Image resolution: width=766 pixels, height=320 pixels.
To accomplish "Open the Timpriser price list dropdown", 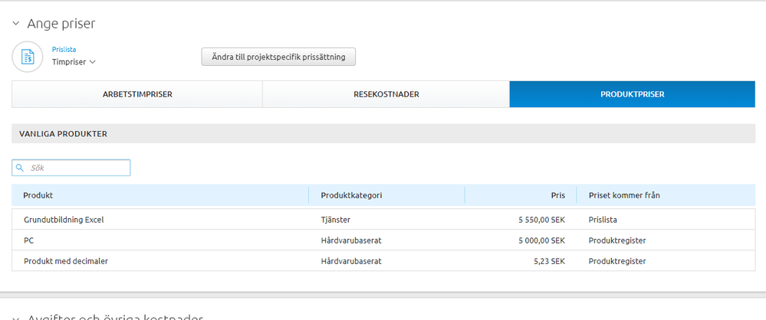I will pos(74,62).
